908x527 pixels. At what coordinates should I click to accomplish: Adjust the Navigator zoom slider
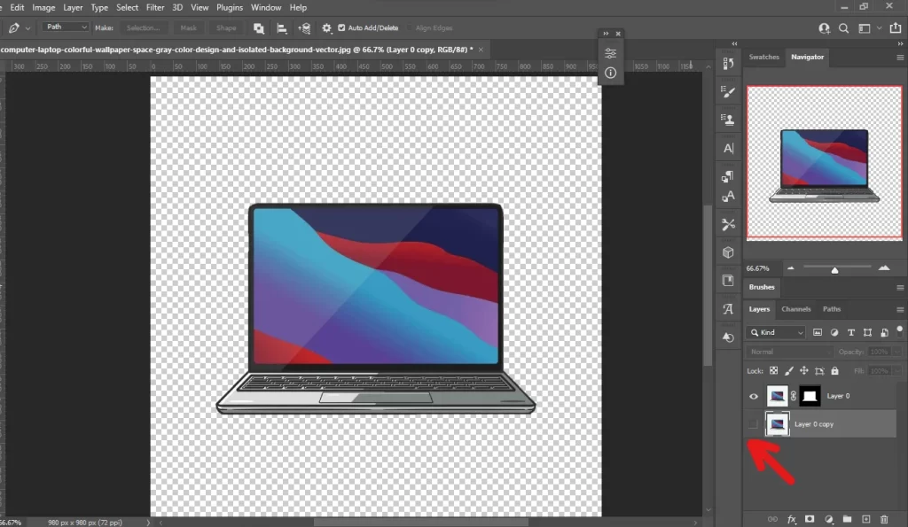click(834, 267)
